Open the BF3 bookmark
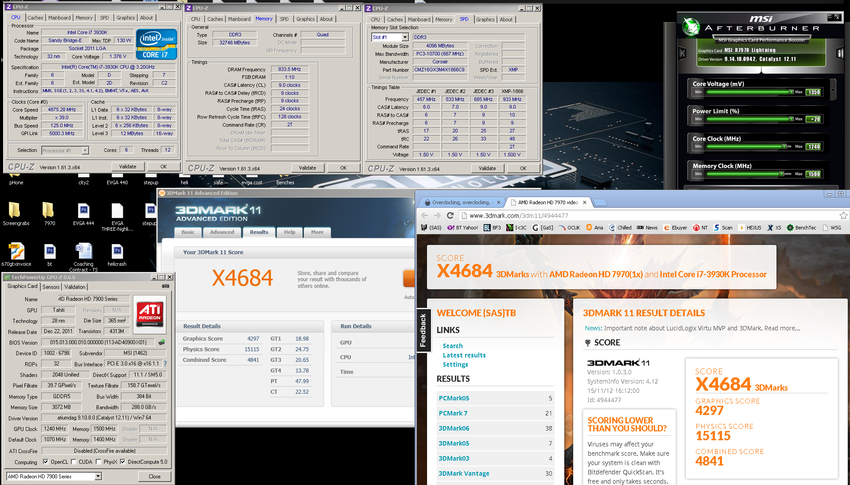Viewport: 850px width, 485px height. pos(492,228)
